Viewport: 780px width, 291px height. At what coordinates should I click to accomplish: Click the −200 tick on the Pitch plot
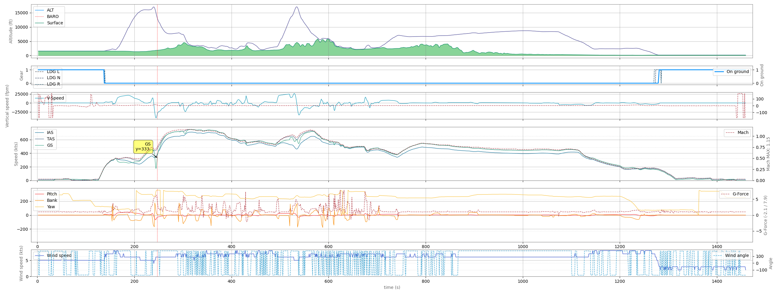pos(23,229)
